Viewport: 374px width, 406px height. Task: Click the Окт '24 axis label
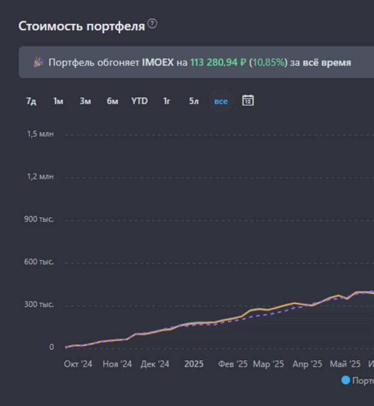point(78,364)
